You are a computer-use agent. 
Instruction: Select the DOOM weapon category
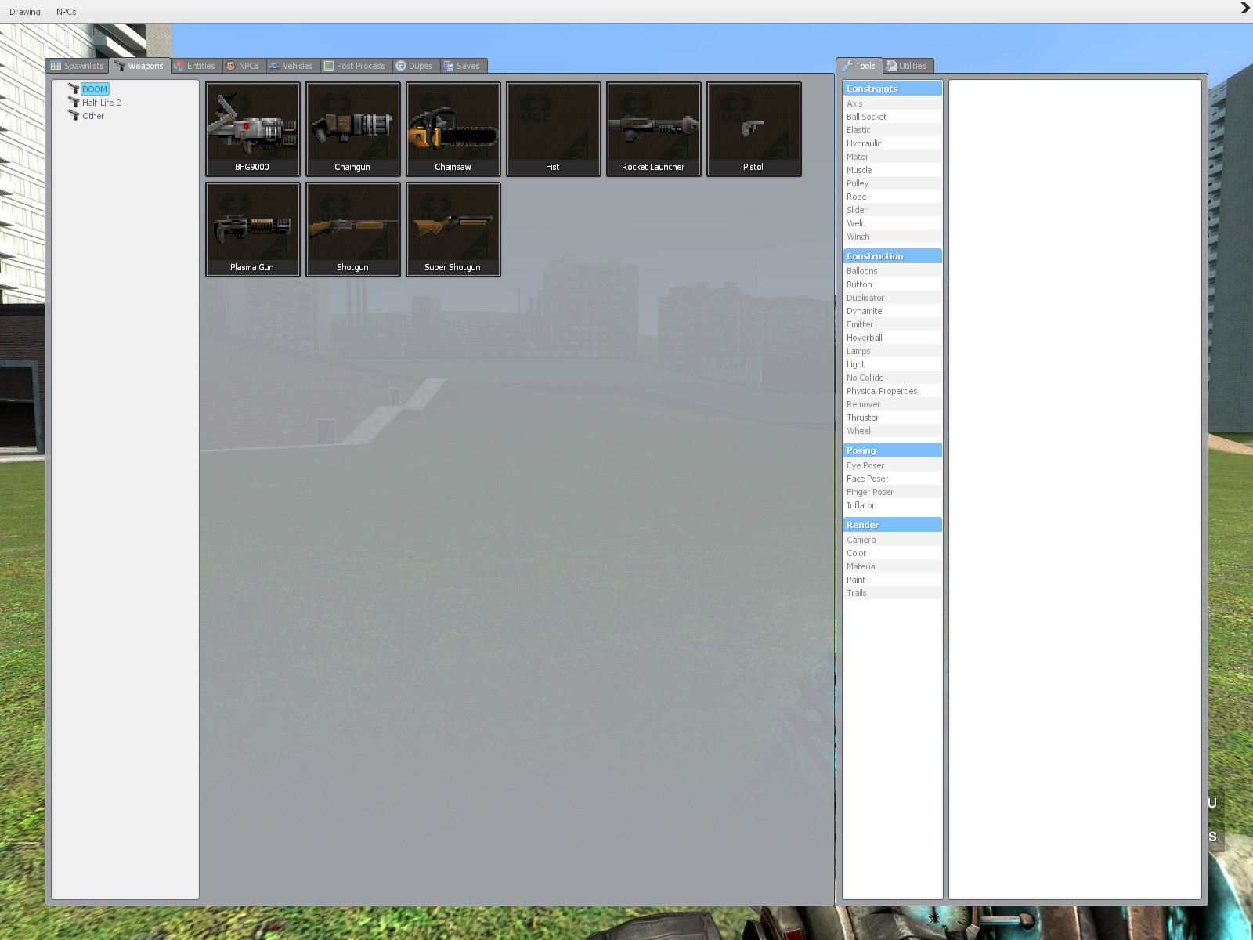tap(95, 89)
